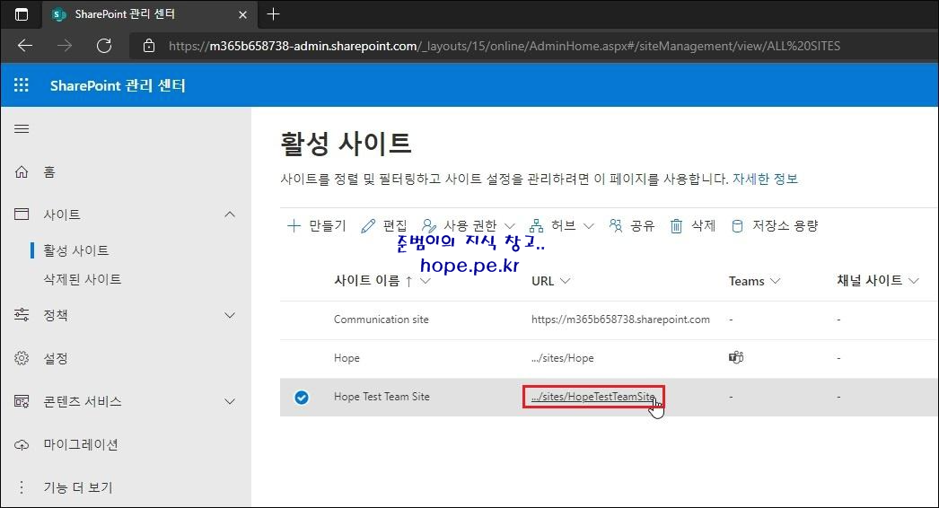Viewport: 939px width, 508px height.
Task: Click the Settings (설정) gear icon
Action: point(22,358)
